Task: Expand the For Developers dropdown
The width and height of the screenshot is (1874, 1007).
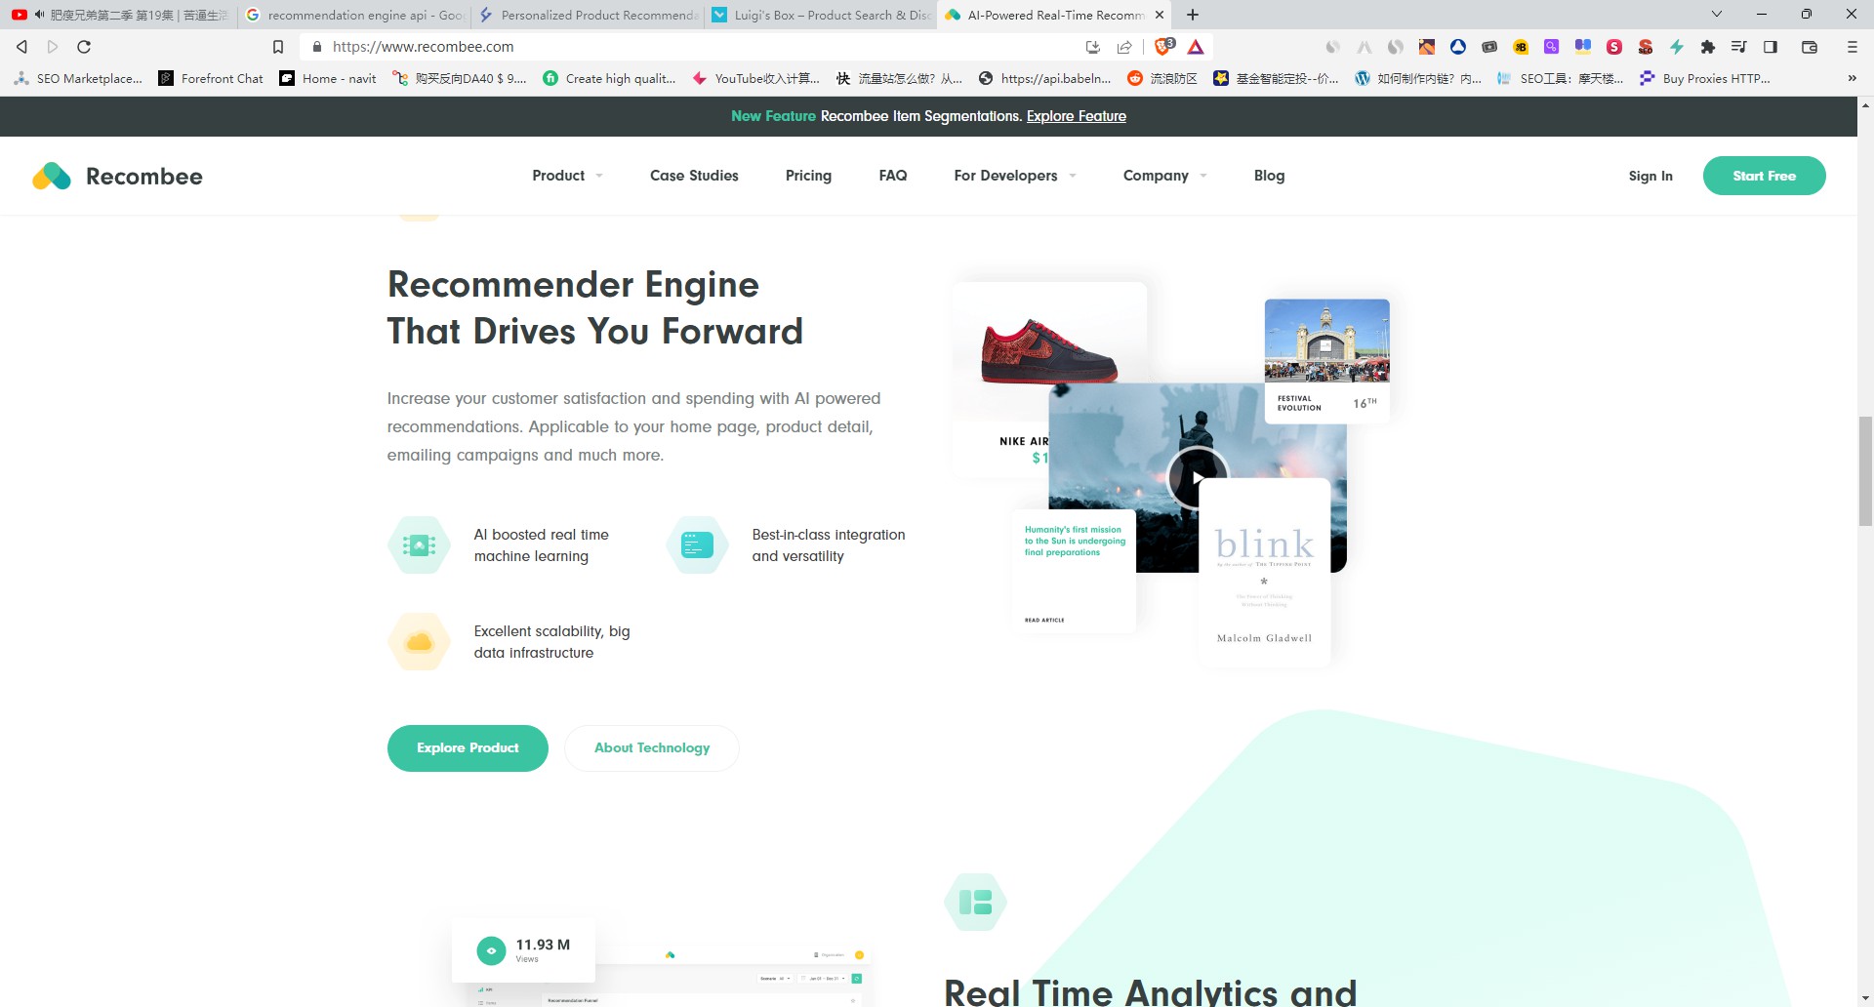Action: coord(1014,176)
